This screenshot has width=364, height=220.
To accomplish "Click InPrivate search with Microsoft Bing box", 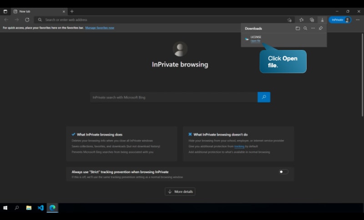I will (174, 97).
